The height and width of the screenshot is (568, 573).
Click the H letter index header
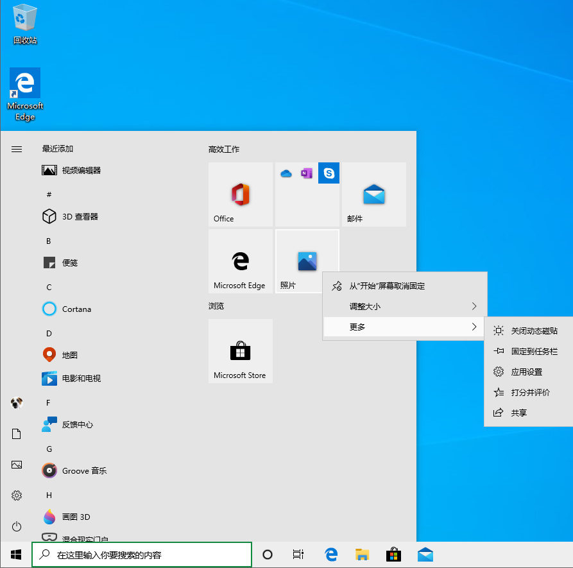click(x=49, y=495)
